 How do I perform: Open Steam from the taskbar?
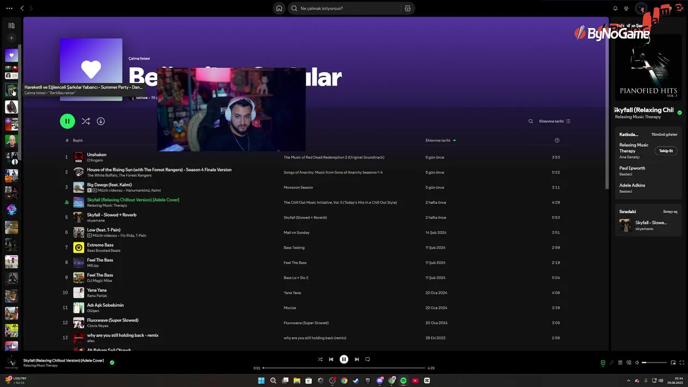(x=356, y=381)
